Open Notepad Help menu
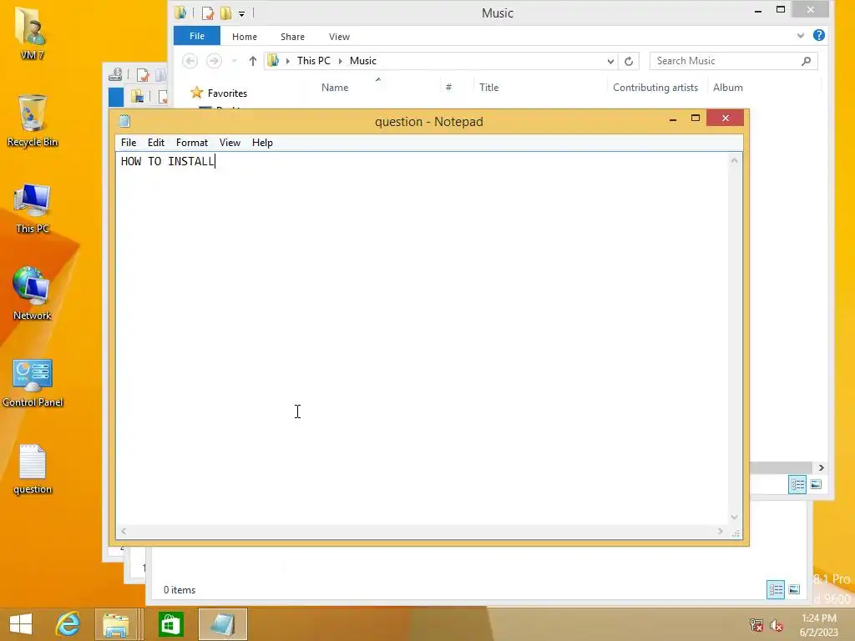The height and width of the screenshot is (641, 855). (262, 142)
